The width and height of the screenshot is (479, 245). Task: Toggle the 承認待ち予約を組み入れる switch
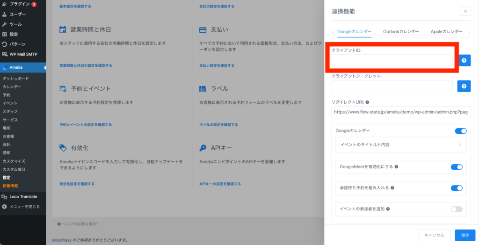457,188
